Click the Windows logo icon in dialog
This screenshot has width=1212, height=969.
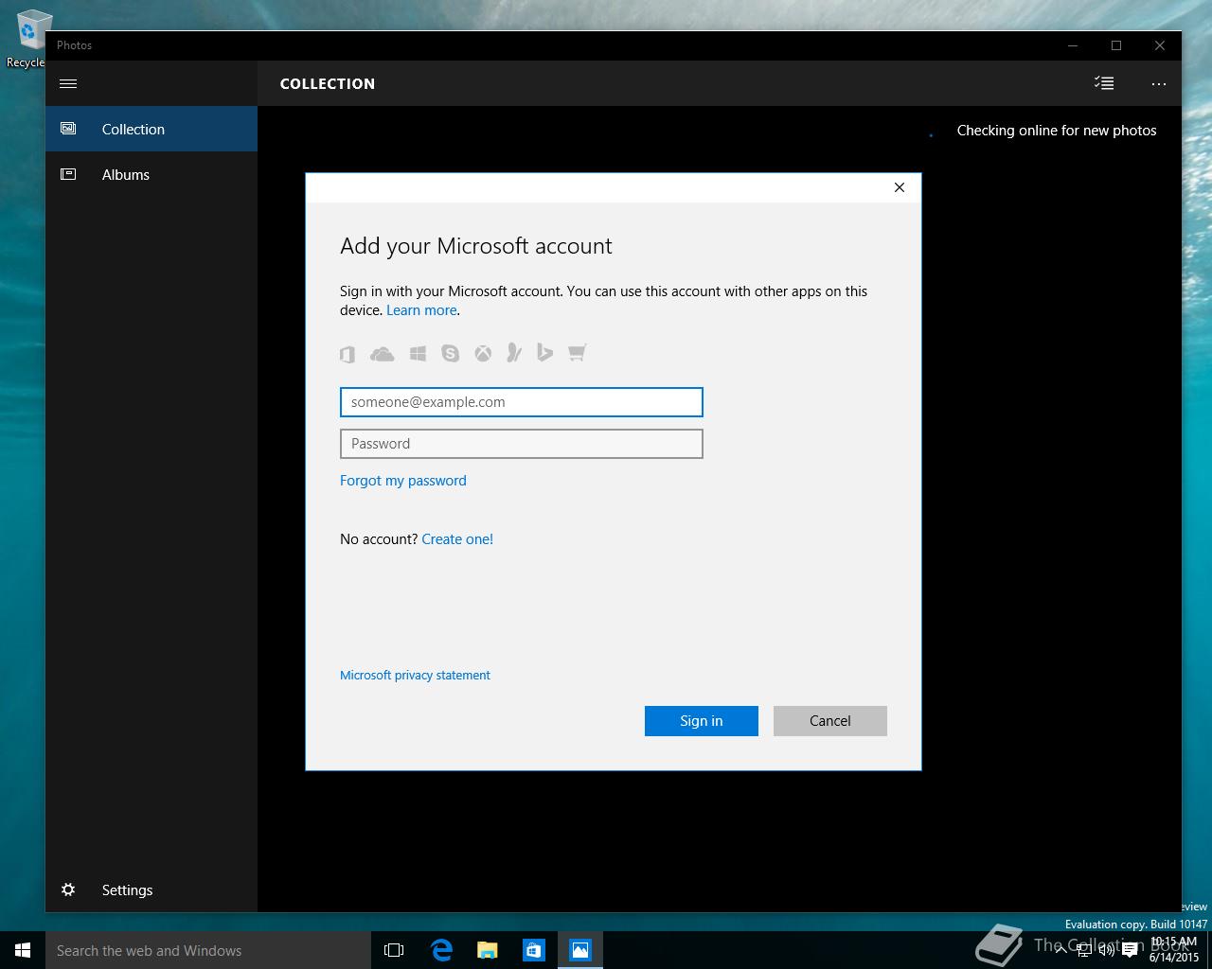click(418, 354)
